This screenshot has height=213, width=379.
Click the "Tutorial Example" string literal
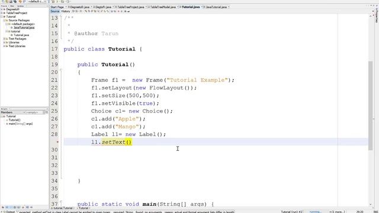(197, 80)
